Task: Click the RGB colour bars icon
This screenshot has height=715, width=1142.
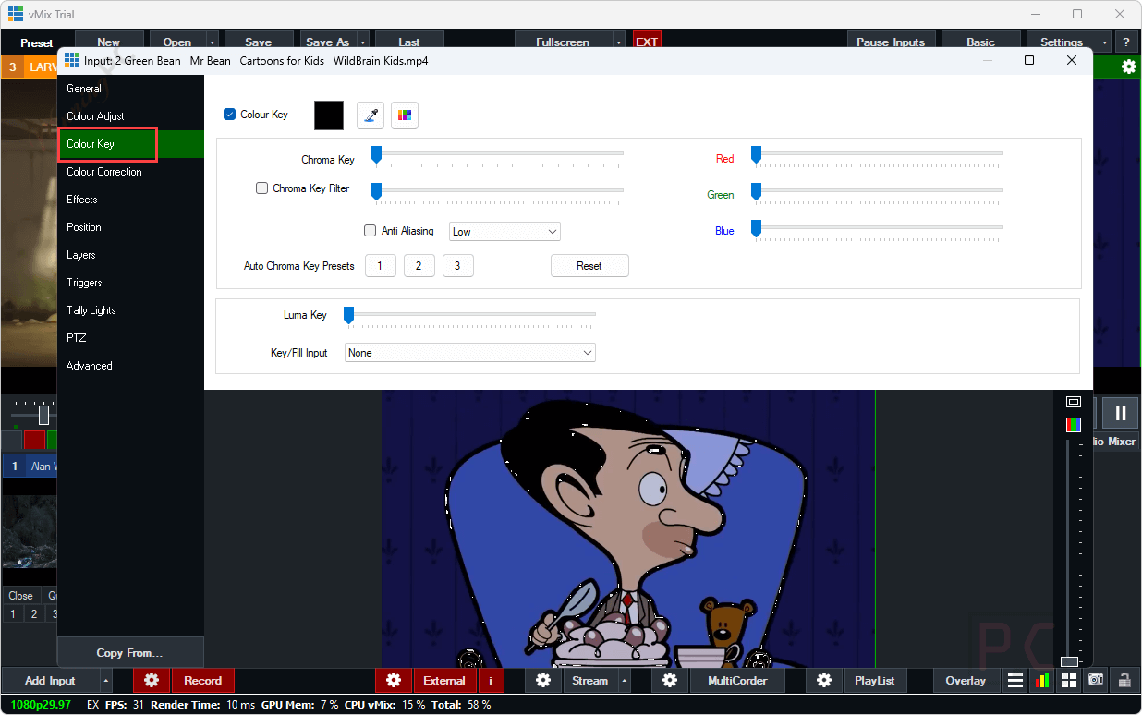Action: coord(1074,425)
